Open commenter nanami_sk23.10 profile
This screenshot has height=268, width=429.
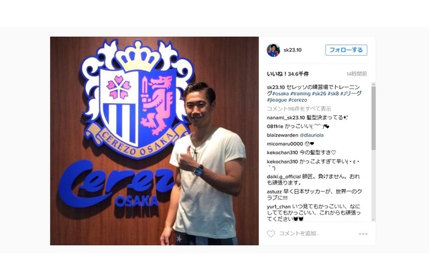[286, 118]
